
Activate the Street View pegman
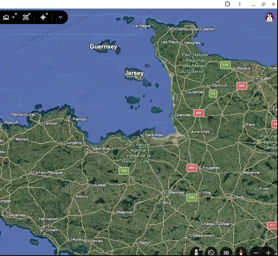tap(196, 252)
